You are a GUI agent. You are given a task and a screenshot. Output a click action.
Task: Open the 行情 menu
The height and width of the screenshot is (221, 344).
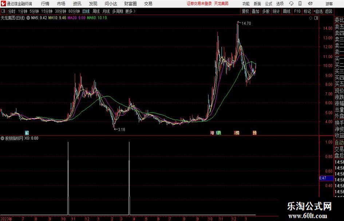tap(45, 4)
